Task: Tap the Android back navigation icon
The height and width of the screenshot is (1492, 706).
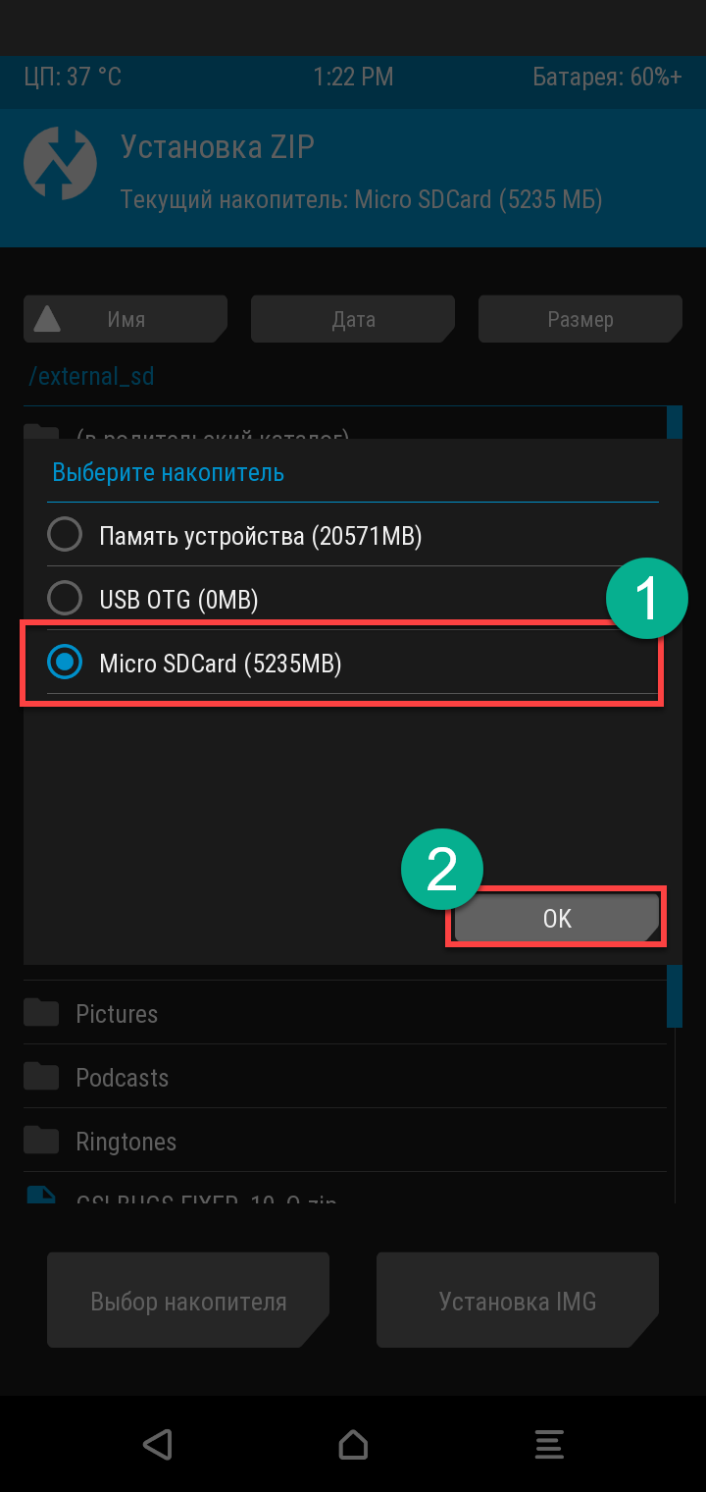Action: point(157,1444)
